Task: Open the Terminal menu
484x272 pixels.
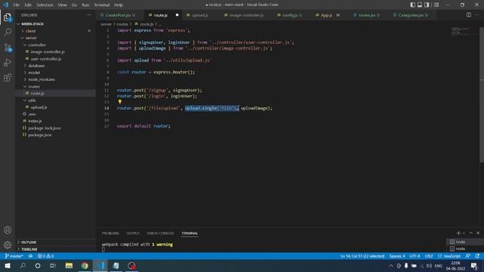Action: click(102, 5)
